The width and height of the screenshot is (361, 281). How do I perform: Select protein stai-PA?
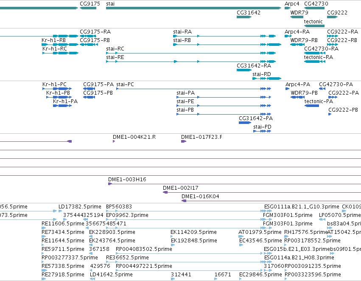point(224,97)
